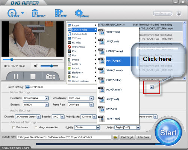The height and width of the screenshot is (150, 188).
Task: Click the Clear trash icon
Action: pyautogui.click(x=38, y=13)
